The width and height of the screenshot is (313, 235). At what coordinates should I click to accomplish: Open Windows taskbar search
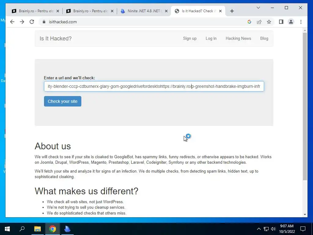(x=22, y=229)
